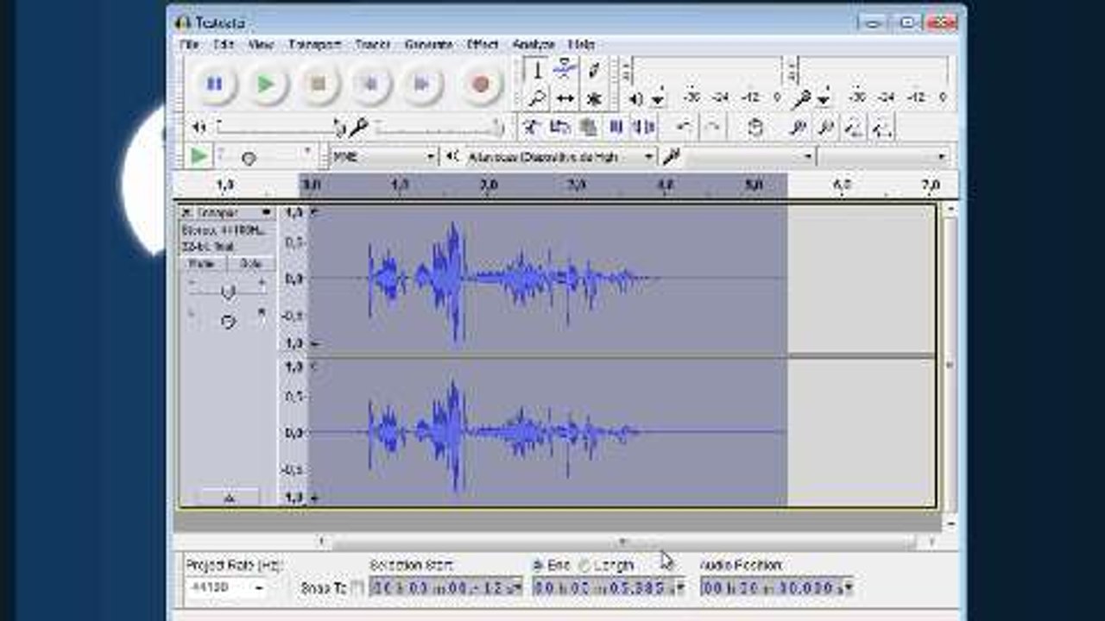
Task: Open the input meter dropdown arrow
Action: [x=824, y=98]
